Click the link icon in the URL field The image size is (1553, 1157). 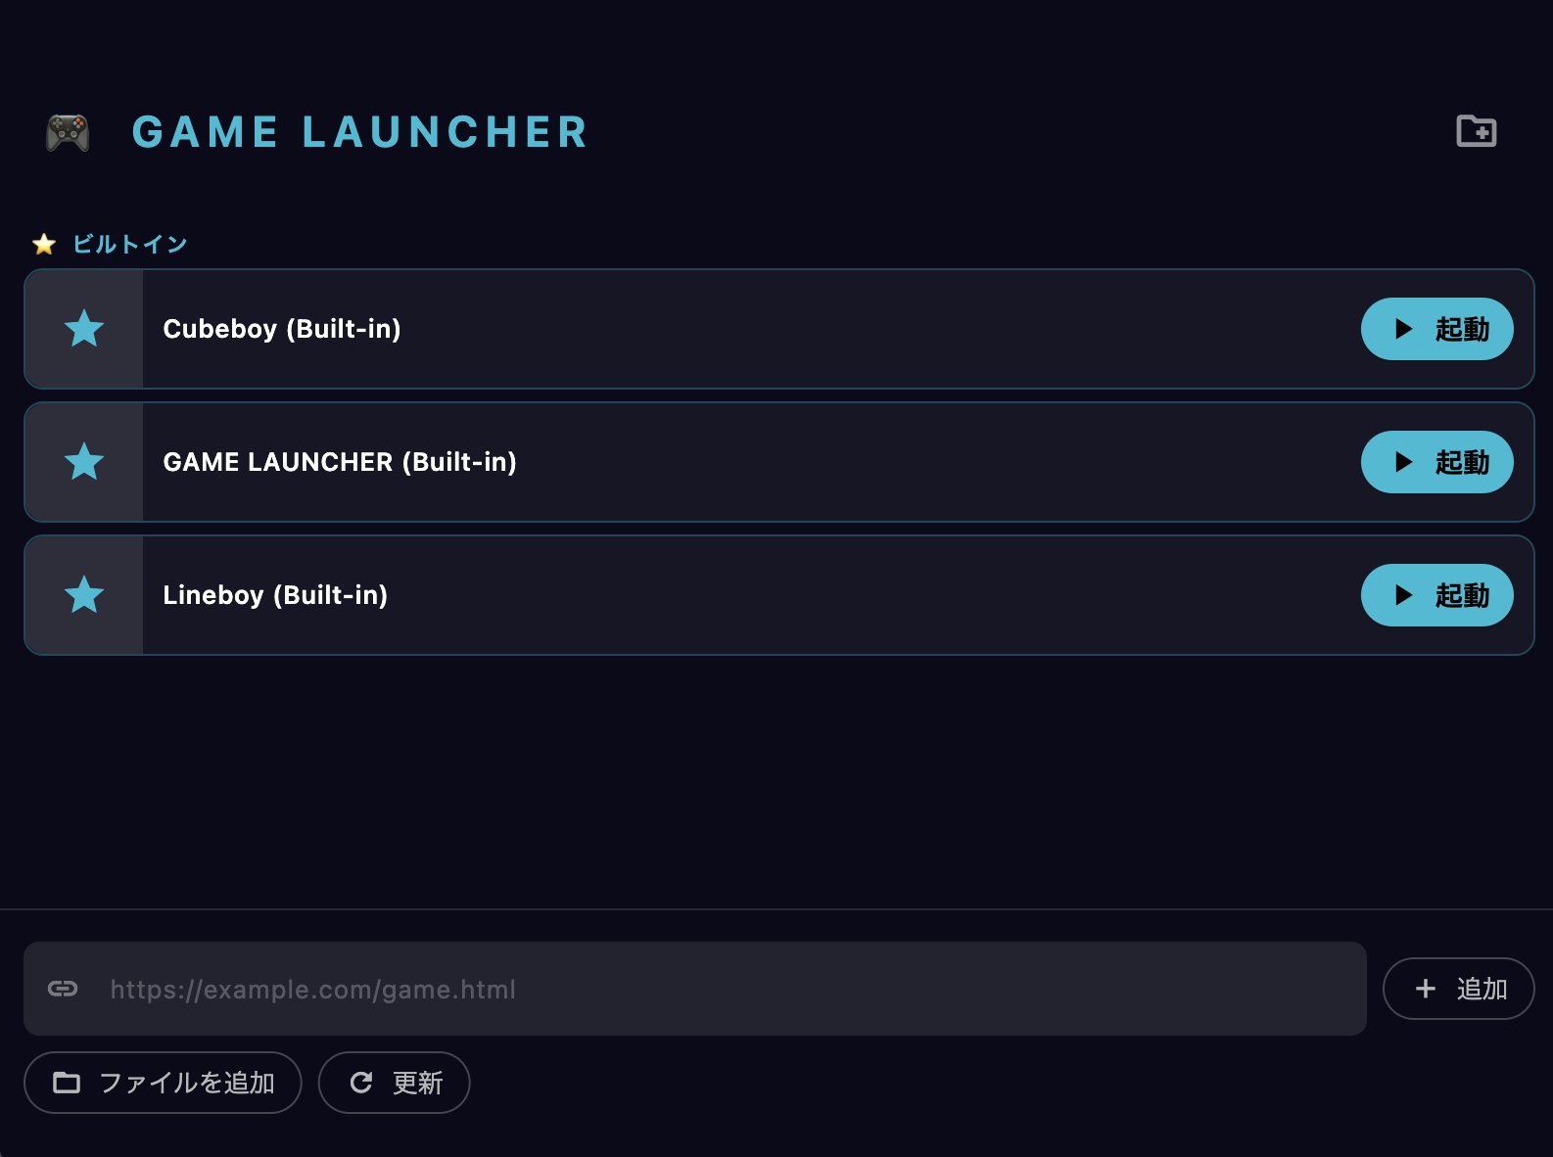pyautogui.click(x=63, y=989)
